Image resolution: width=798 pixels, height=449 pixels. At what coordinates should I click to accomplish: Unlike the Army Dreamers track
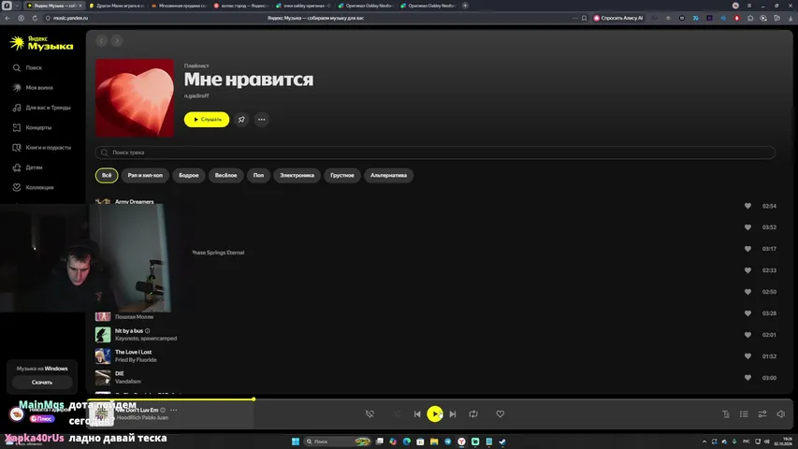tap(747, 206)
